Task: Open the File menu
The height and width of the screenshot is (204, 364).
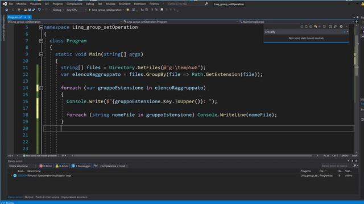Action: pyautogui.click(x=11, y=4)
